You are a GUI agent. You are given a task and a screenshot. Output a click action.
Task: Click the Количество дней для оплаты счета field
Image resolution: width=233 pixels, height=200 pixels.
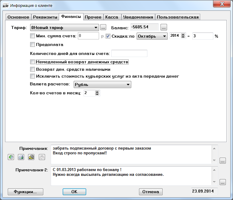(129, 53)
